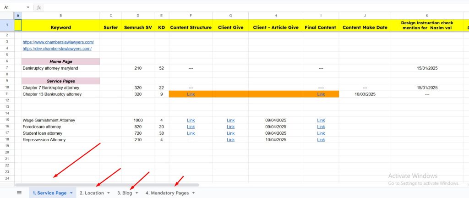This screenshot has height=198, width=469.
Task: Select the 10/04/2025 Client Article Give cell
Action: [276, 140]
